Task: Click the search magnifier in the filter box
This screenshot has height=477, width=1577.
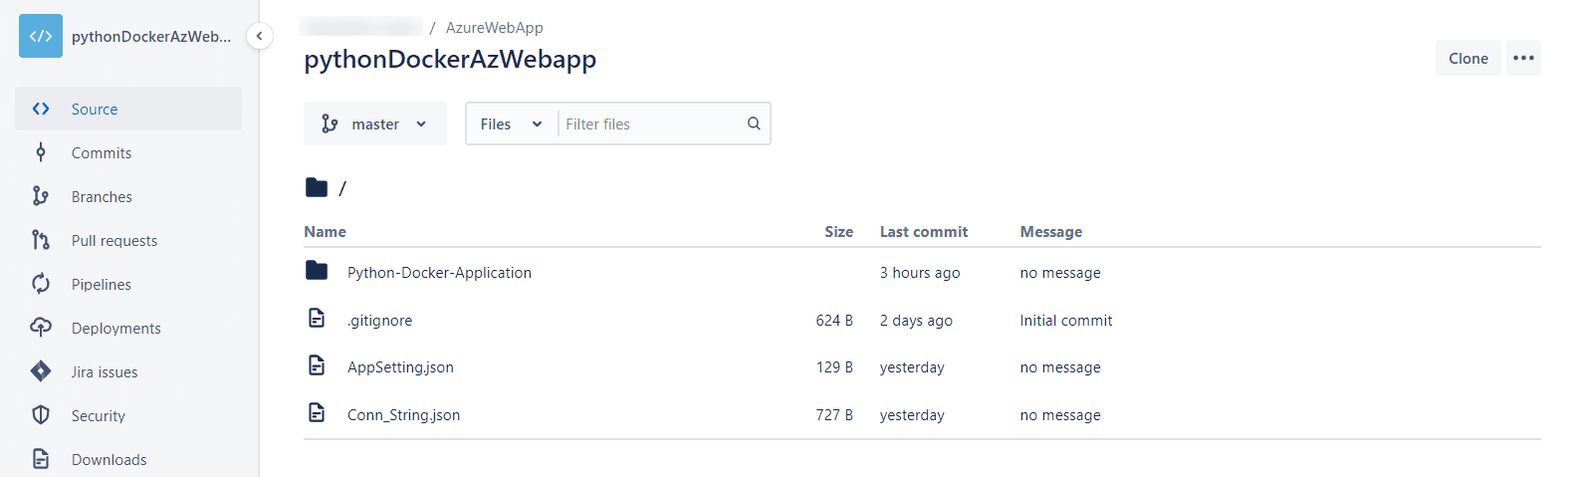Action: click(x=754, y=123)
